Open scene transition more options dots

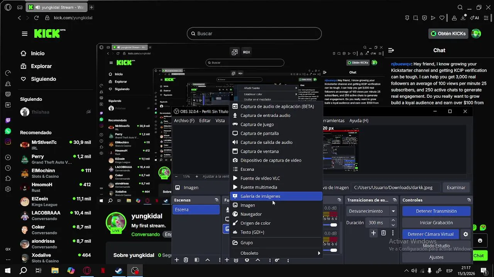[x=393, y=233]
